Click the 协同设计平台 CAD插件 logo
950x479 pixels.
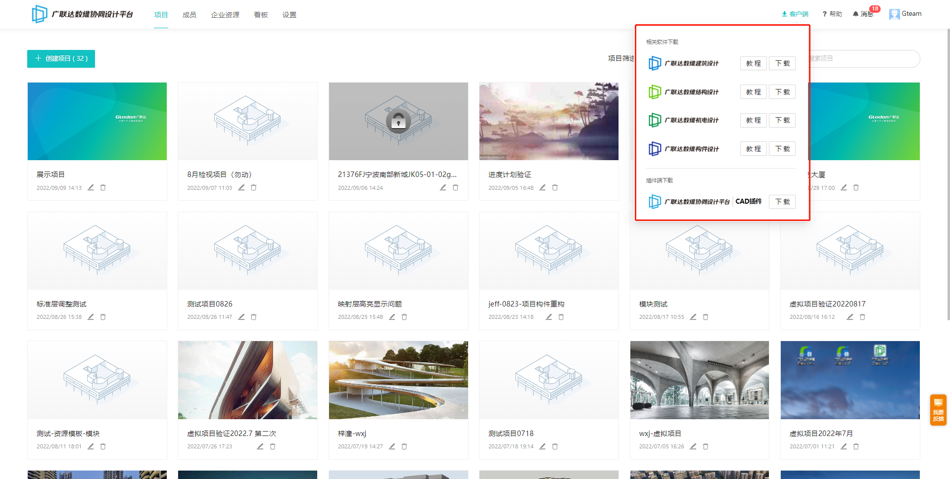click(655, 202)
